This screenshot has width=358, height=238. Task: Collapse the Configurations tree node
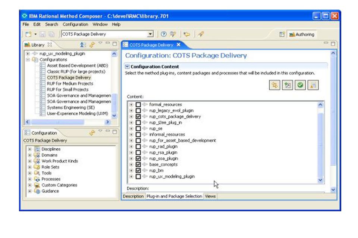(28, 59)
